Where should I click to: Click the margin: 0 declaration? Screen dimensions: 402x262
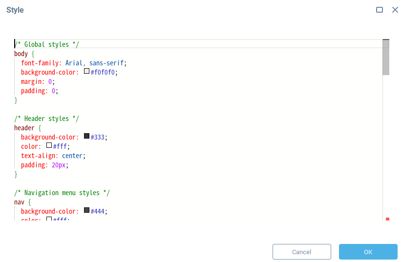[38, 81]
